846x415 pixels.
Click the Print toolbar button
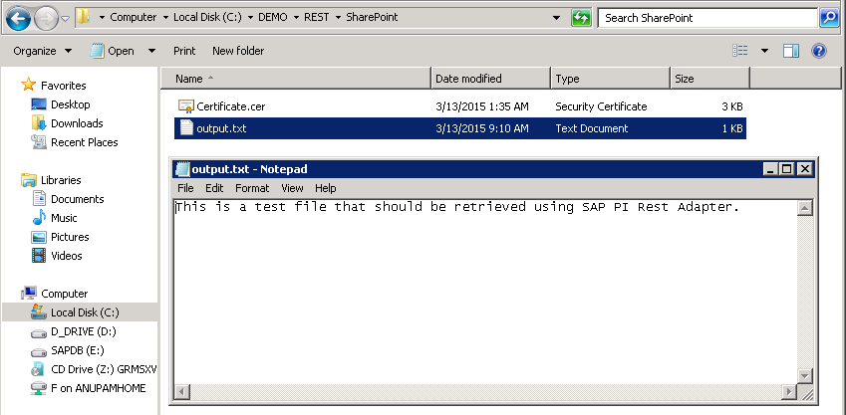184,51
